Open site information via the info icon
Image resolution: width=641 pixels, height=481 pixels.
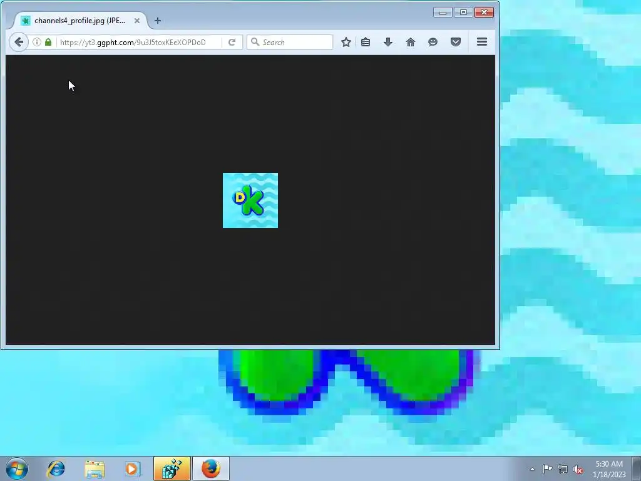pyautogui.click(x=37, y=42)
